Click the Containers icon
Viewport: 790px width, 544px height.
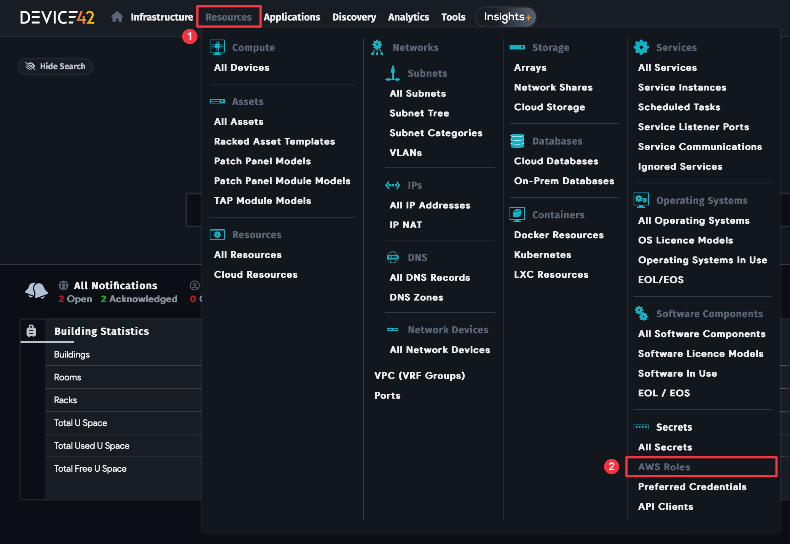[x=517, y=214]
